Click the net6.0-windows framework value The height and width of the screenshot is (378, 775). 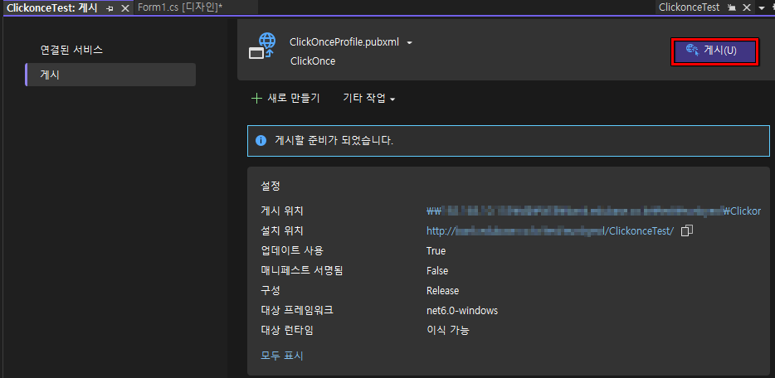coord(462,310)
